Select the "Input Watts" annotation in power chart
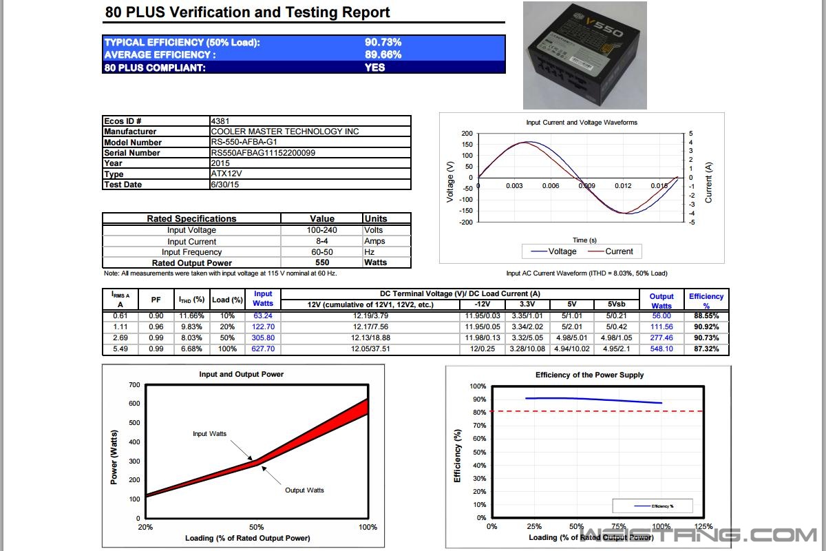This screenshot has width=826, height=551. click(x=209, y=434)
